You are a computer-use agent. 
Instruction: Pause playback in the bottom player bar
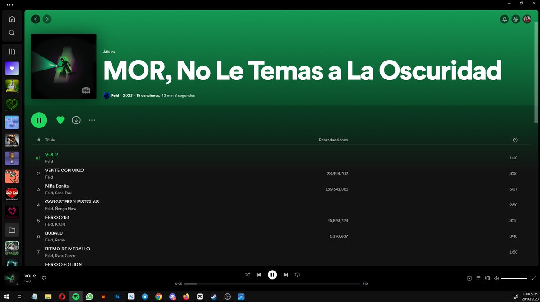click(272, 275)
